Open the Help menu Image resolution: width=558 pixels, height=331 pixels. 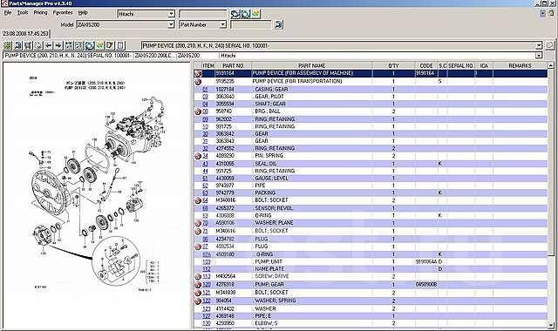click(x=83, y=12)
